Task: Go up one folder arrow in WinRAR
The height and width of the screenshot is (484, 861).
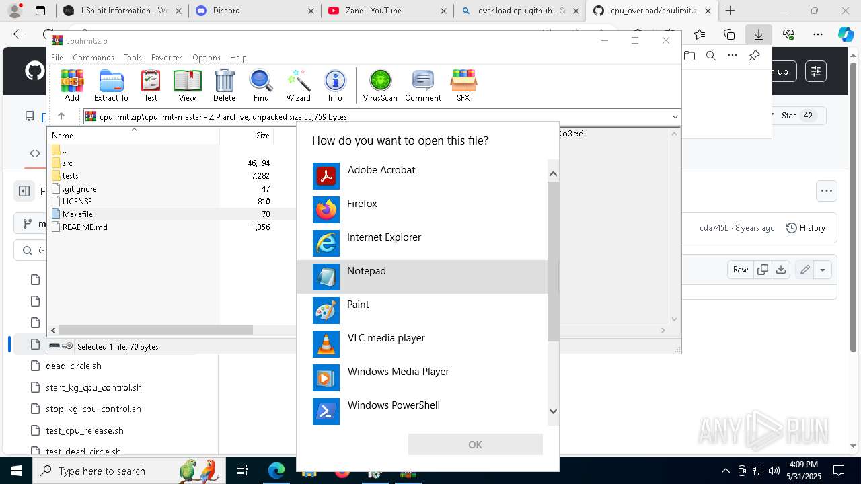Action: click(x=61, y=116)
